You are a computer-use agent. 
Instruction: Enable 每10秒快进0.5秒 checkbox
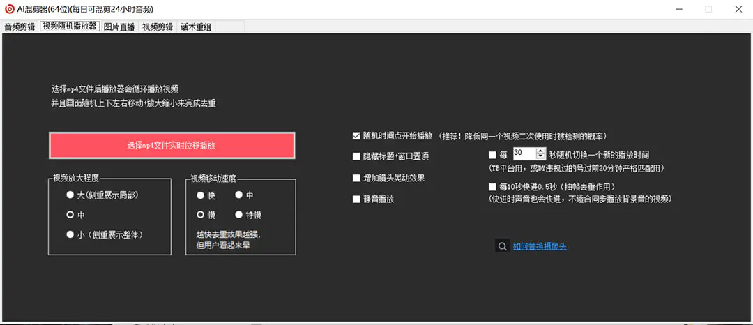click(493, 187)
